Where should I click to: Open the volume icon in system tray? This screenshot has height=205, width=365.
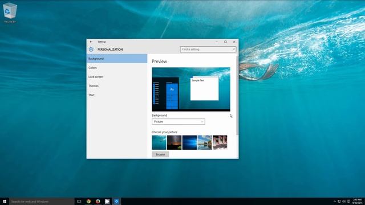click(x=344, y=201)
